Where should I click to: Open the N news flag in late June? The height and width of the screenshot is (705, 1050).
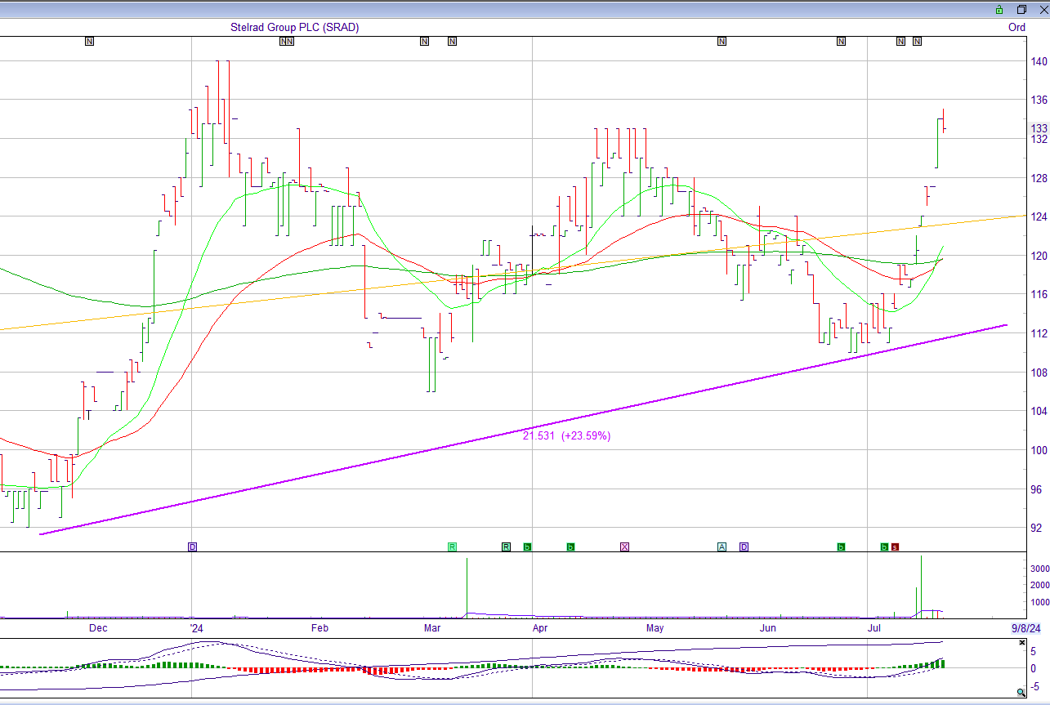[x=841, y=41]
